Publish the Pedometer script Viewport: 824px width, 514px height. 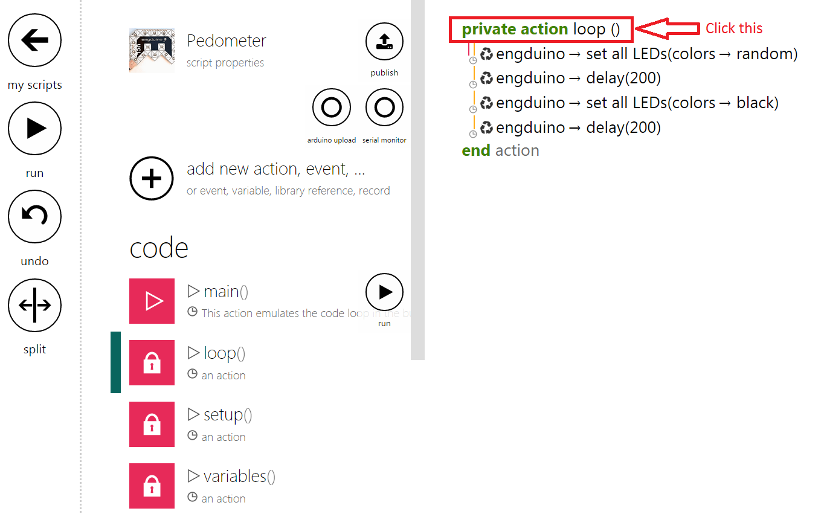tap(384, 42)
